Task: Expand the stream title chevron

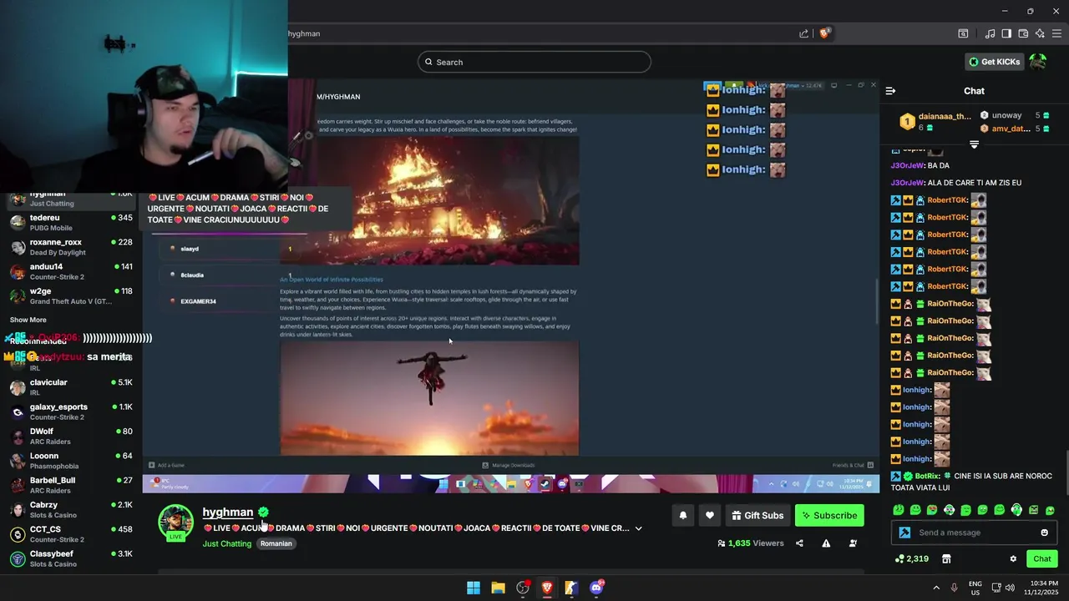Action: coord(639,528)
